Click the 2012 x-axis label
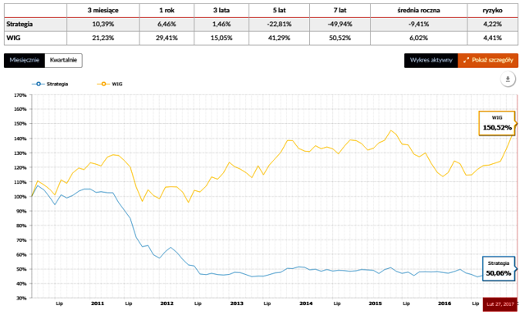Image resolution: width=529 pixels, height=315 pixels. 166,304
